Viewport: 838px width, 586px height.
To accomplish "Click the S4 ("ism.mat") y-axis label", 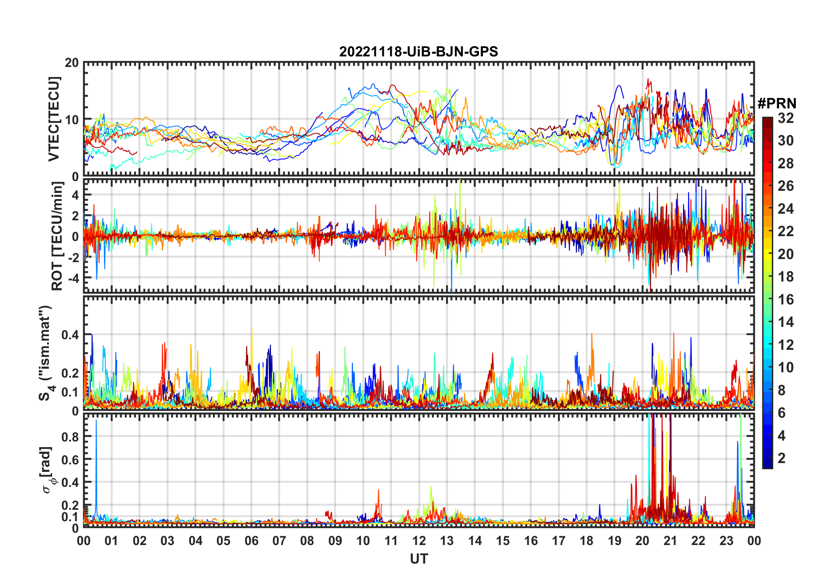I will click(46, 353).
